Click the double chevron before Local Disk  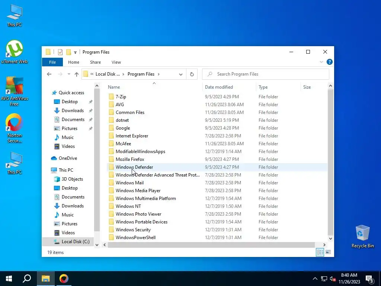pyautogui.click(x=92, y=74)
